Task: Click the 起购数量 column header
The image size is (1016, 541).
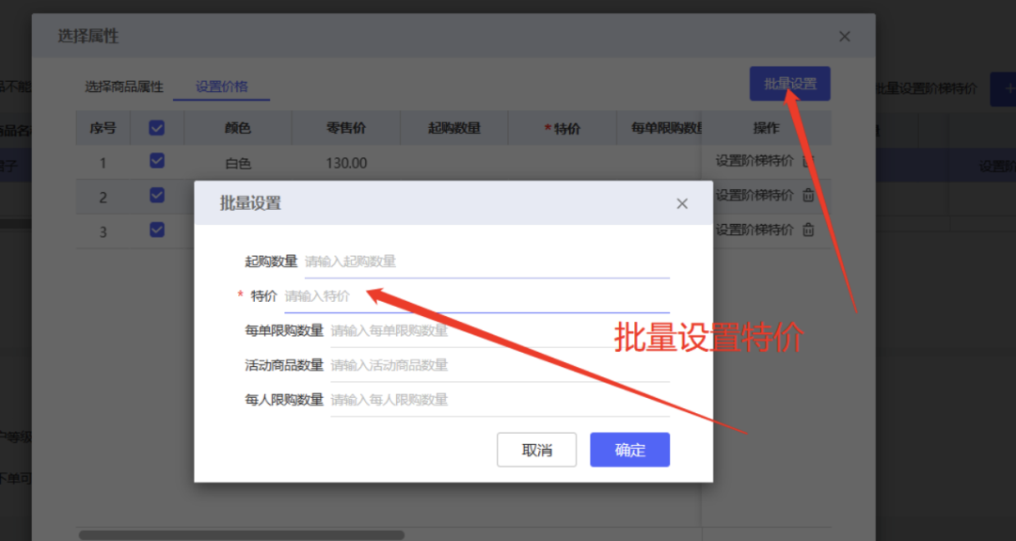Action: 454,128
